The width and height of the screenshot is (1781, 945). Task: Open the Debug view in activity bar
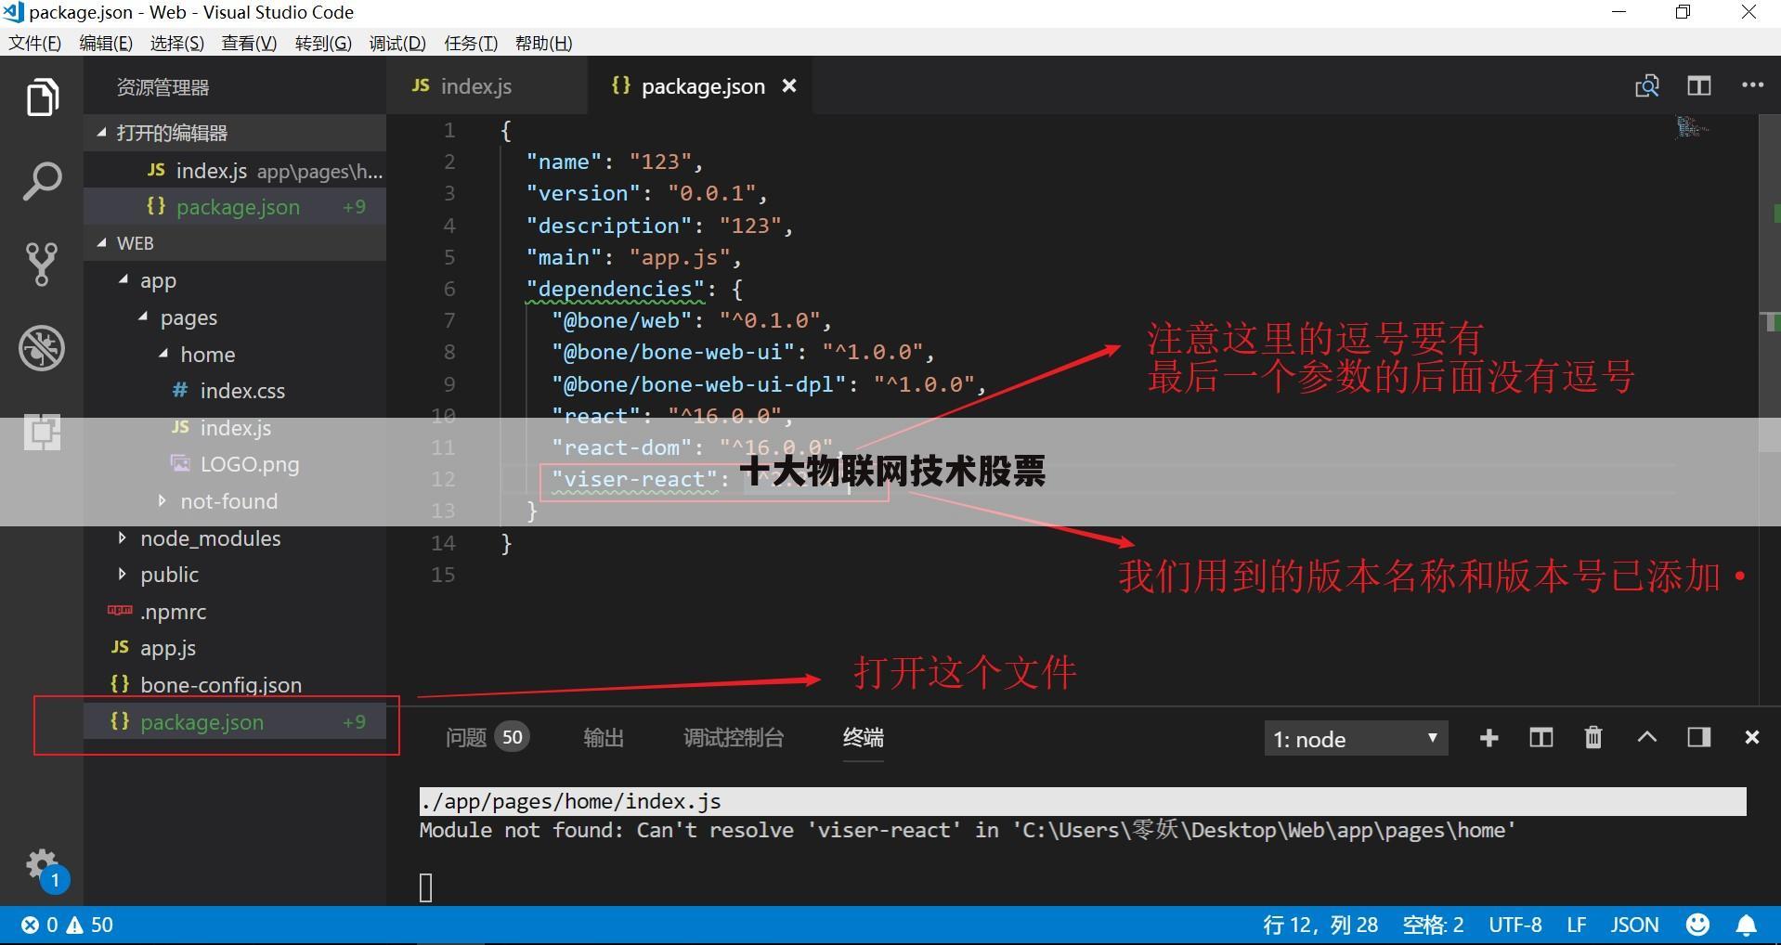(x=42, y=348)
